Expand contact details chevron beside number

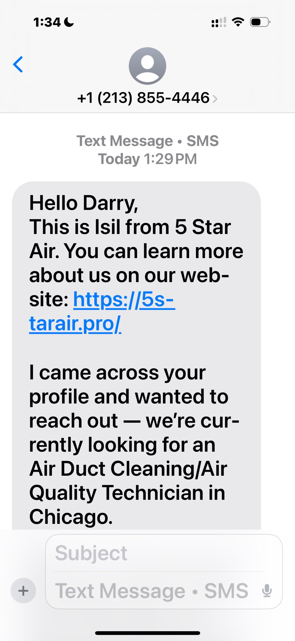[x=215, y=99]
